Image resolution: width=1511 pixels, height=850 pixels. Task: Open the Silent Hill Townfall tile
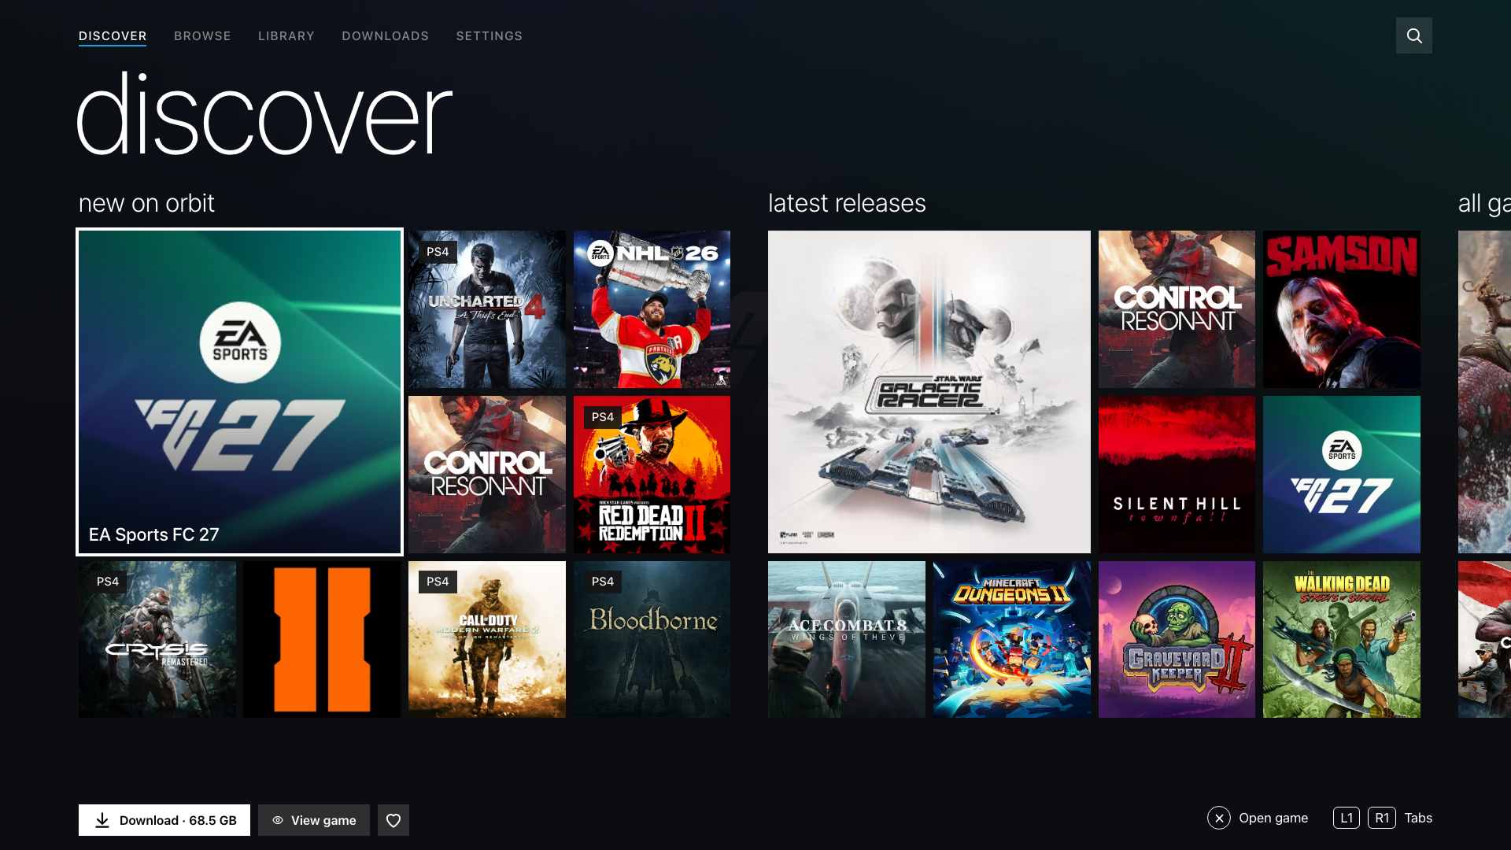pyautogui.click(x=1177, y=475)
